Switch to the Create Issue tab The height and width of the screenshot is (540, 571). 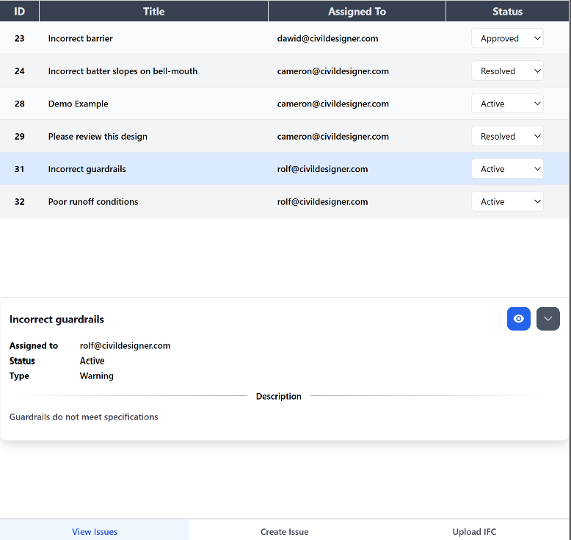pyautogui.click(x=284, y=531)
